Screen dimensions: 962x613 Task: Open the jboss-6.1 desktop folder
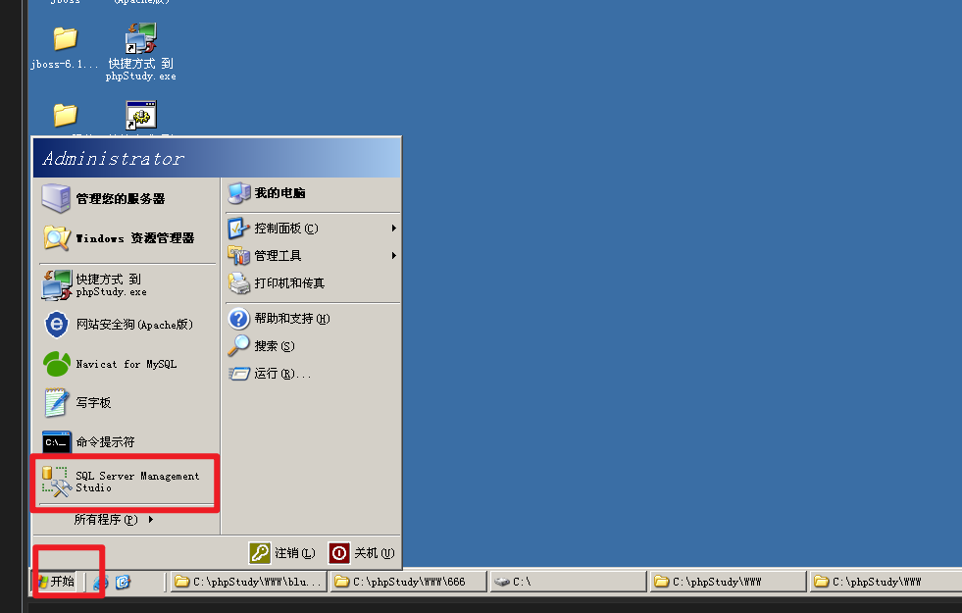(x=65, y=39)
